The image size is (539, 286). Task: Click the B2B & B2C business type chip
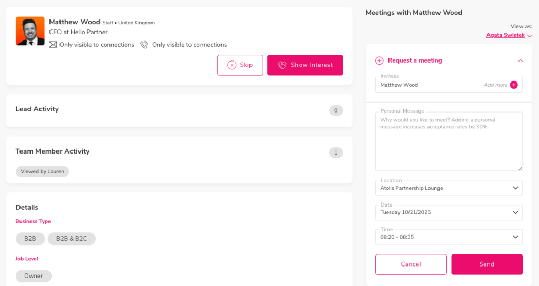[72, 239]
